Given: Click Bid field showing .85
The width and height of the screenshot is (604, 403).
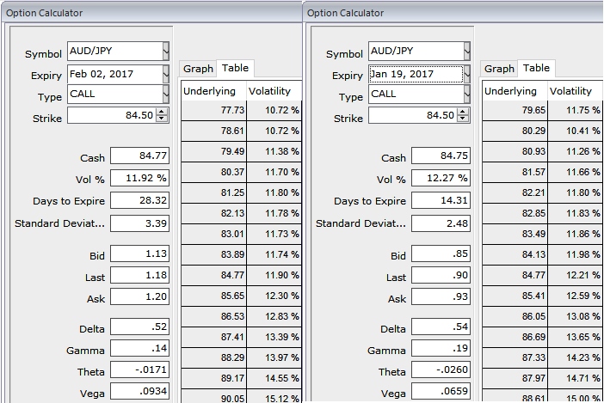Looking at the screenshot, I should 441,253.
